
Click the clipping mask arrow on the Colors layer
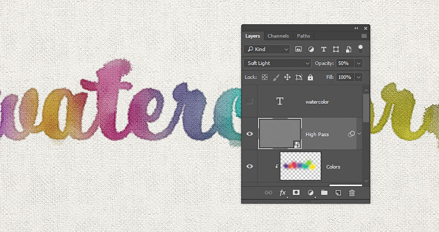[277, 166]
